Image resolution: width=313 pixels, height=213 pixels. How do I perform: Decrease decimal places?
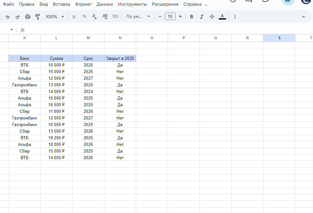pyautogui.click(x=95, y=17)
